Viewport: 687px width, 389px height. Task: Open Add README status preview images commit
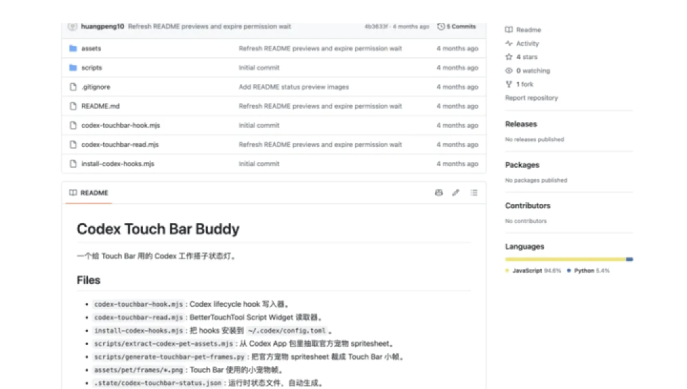(294, 86)
